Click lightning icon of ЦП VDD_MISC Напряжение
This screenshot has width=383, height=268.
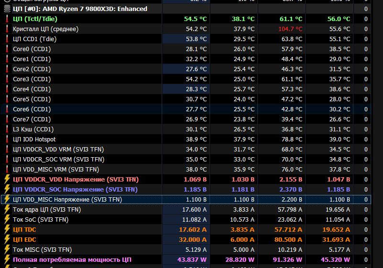click(x=7, y=199)
